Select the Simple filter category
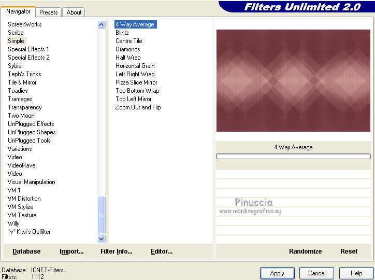 [16, 40]
